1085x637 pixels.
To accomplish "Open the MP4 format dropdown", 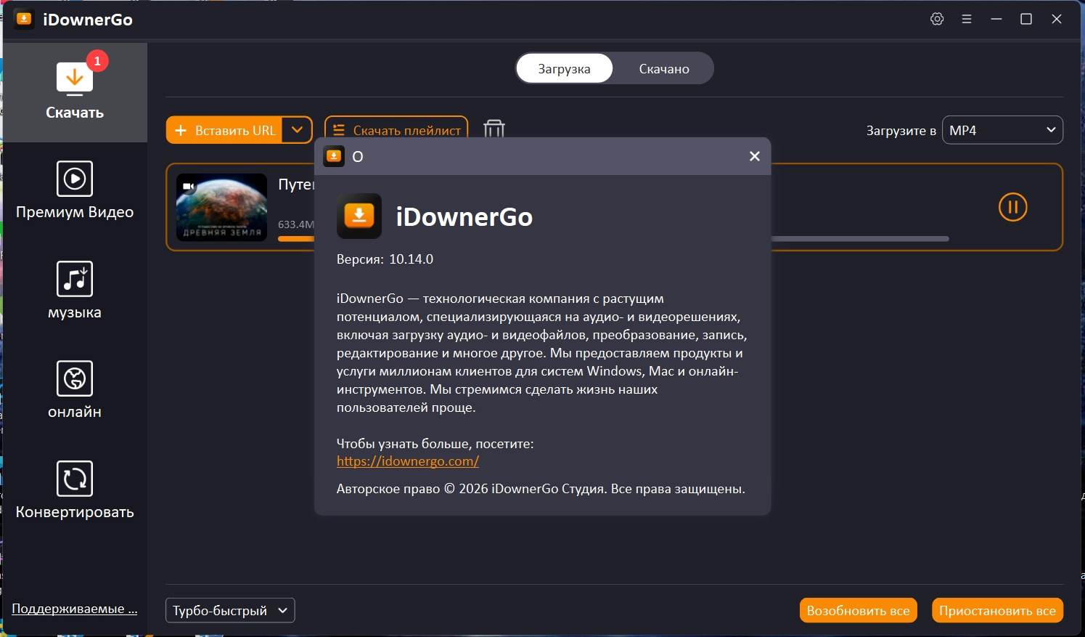I will (x=1002, y=130).
